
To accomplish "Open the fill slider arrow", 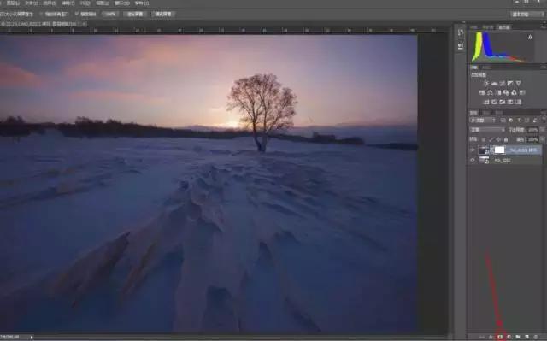I will pos(543,140).
